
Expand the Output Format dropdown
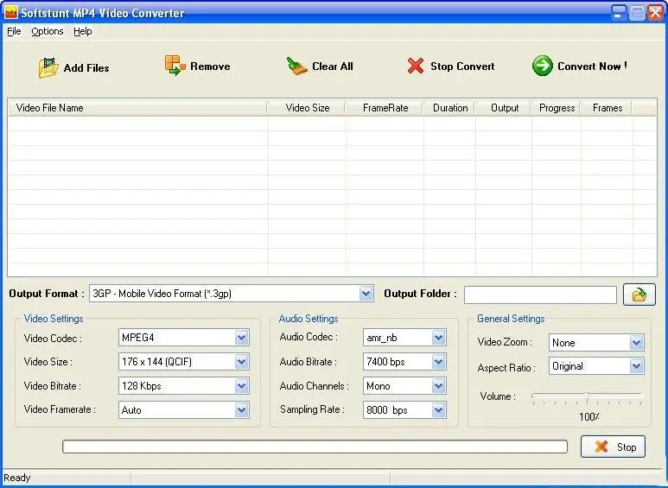click(x=366, y=294)
